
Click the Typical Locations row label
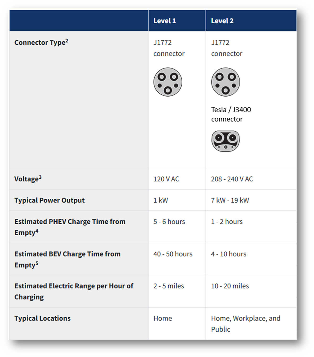(42, 318)
